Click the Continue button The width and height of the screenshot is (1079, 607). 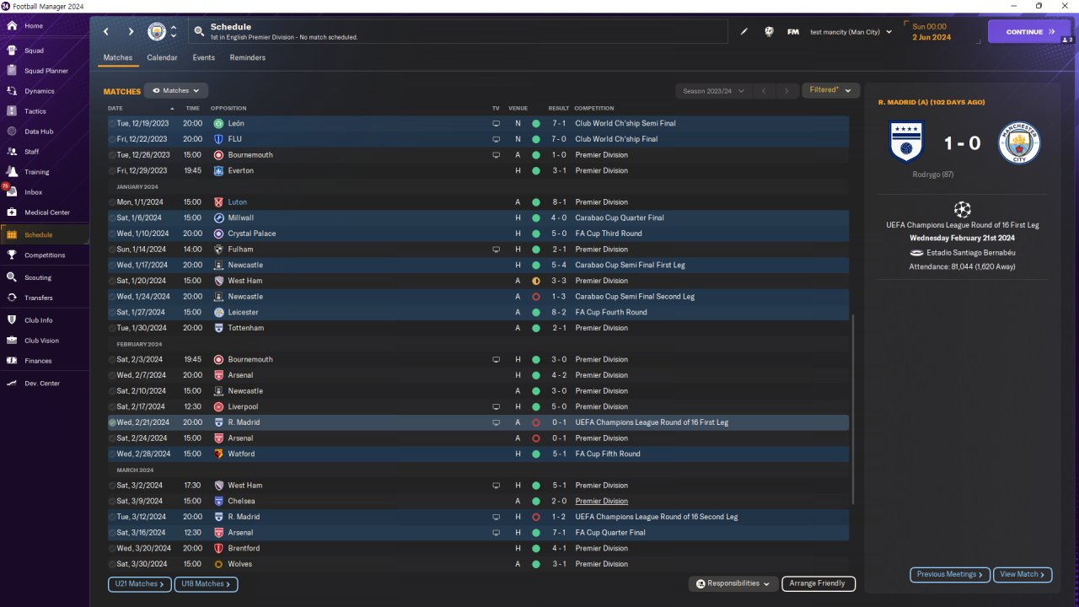pyautogui.click(x=1029, y=32)
